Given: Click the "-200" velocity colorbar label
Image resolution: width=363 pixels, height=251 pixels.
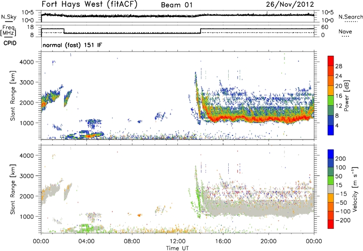Looking at the screenshot, I should tap(343, 220).
